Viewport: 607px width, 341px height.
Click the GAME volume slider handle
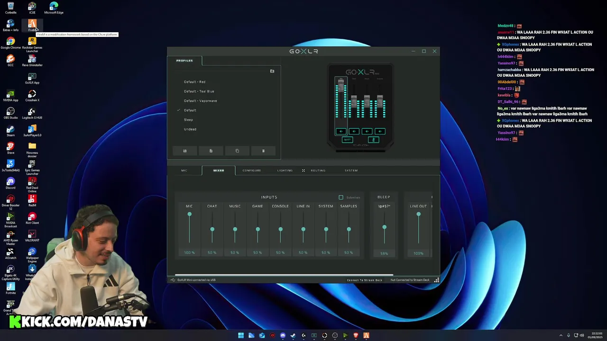pos(258,230)
